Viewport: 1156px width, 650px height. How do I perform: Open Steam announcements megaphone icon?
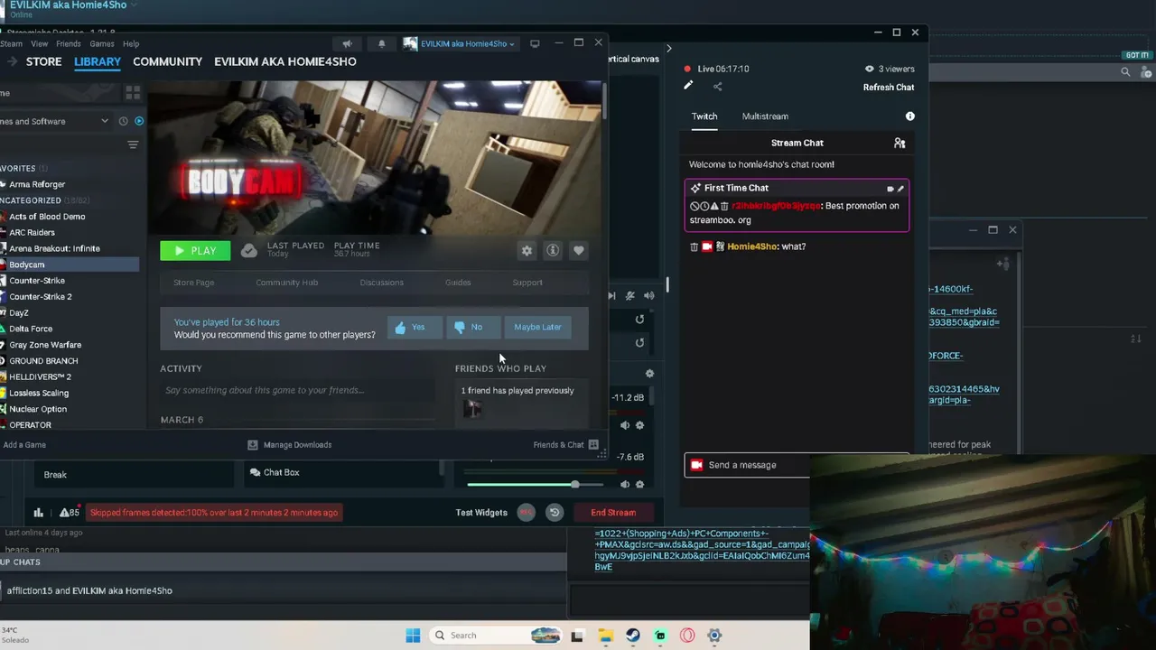coord(347,43)
